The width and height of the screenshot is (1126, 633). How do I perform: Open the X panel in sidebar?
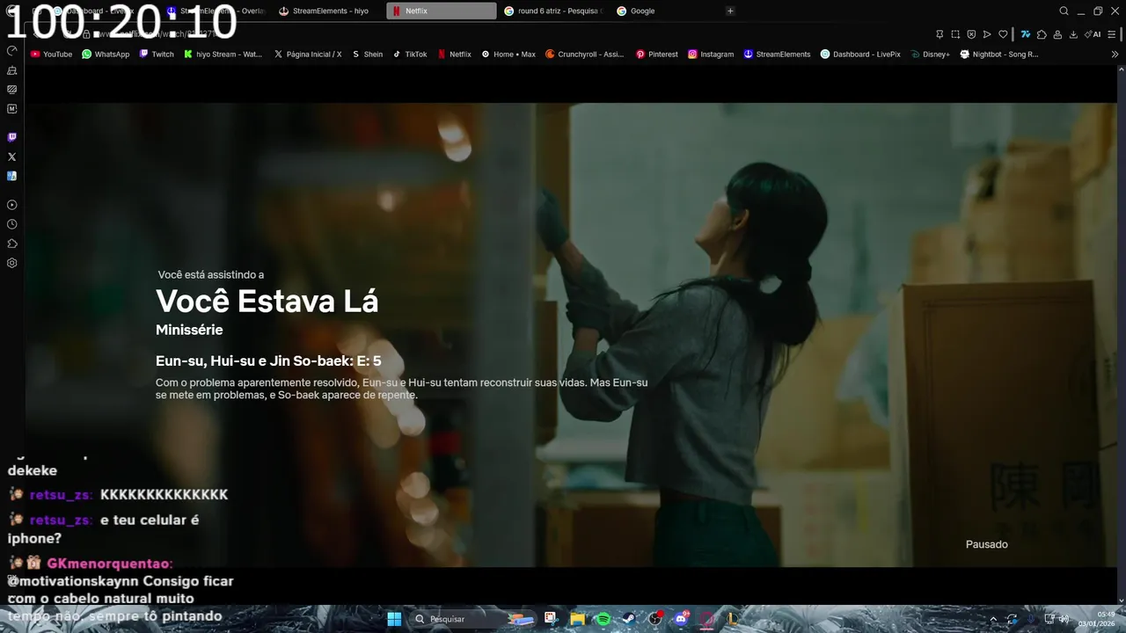pos(11,156)
